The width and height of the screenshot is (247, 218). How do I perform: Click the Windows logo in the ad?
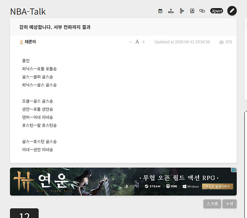tap(190, 187)
